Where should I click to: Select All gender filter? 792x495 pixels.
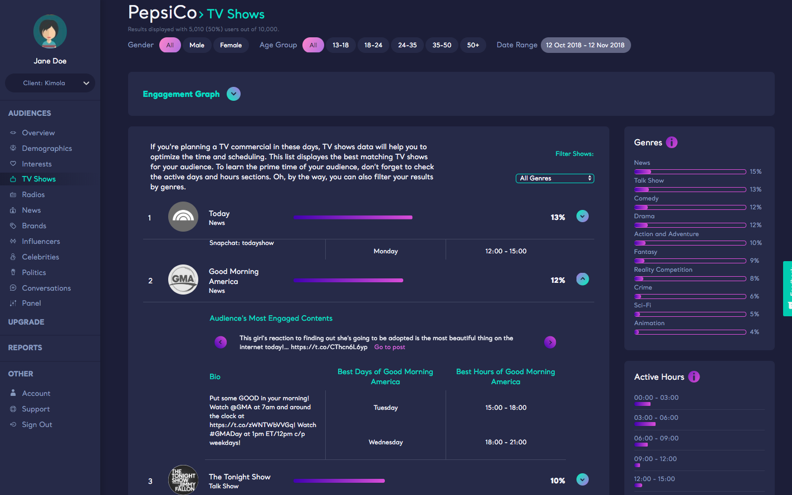170,45
